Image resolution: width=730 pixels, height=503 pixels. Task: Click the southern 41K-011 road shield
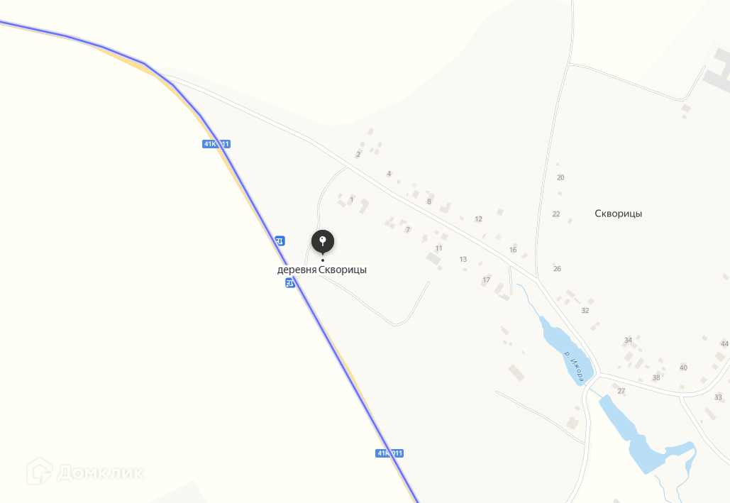(x=389, y=453)
